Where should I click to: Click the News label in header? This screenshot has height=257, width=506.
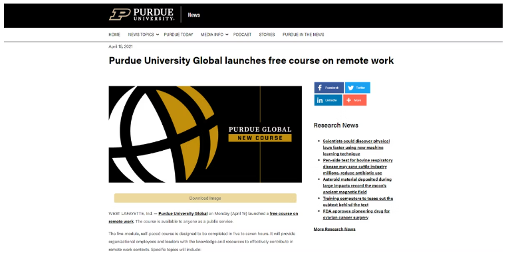(x=193, y=15)
